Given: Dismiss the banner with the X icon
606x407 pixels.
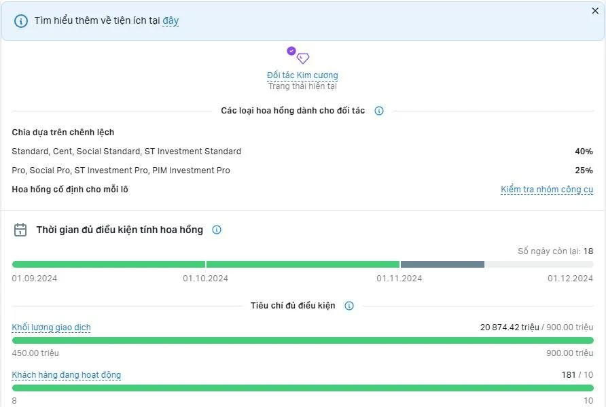Looking at the screenshot, I should (595, 11).
